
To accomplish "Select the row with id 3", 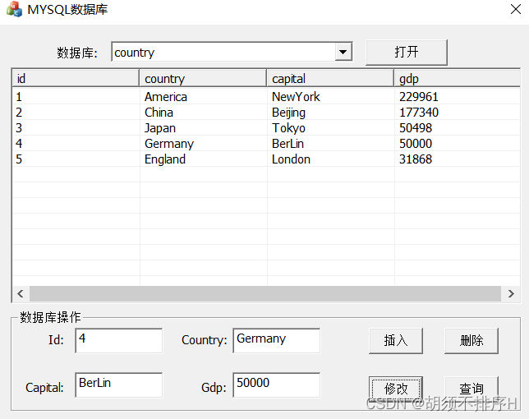I will tap(266, 128).
